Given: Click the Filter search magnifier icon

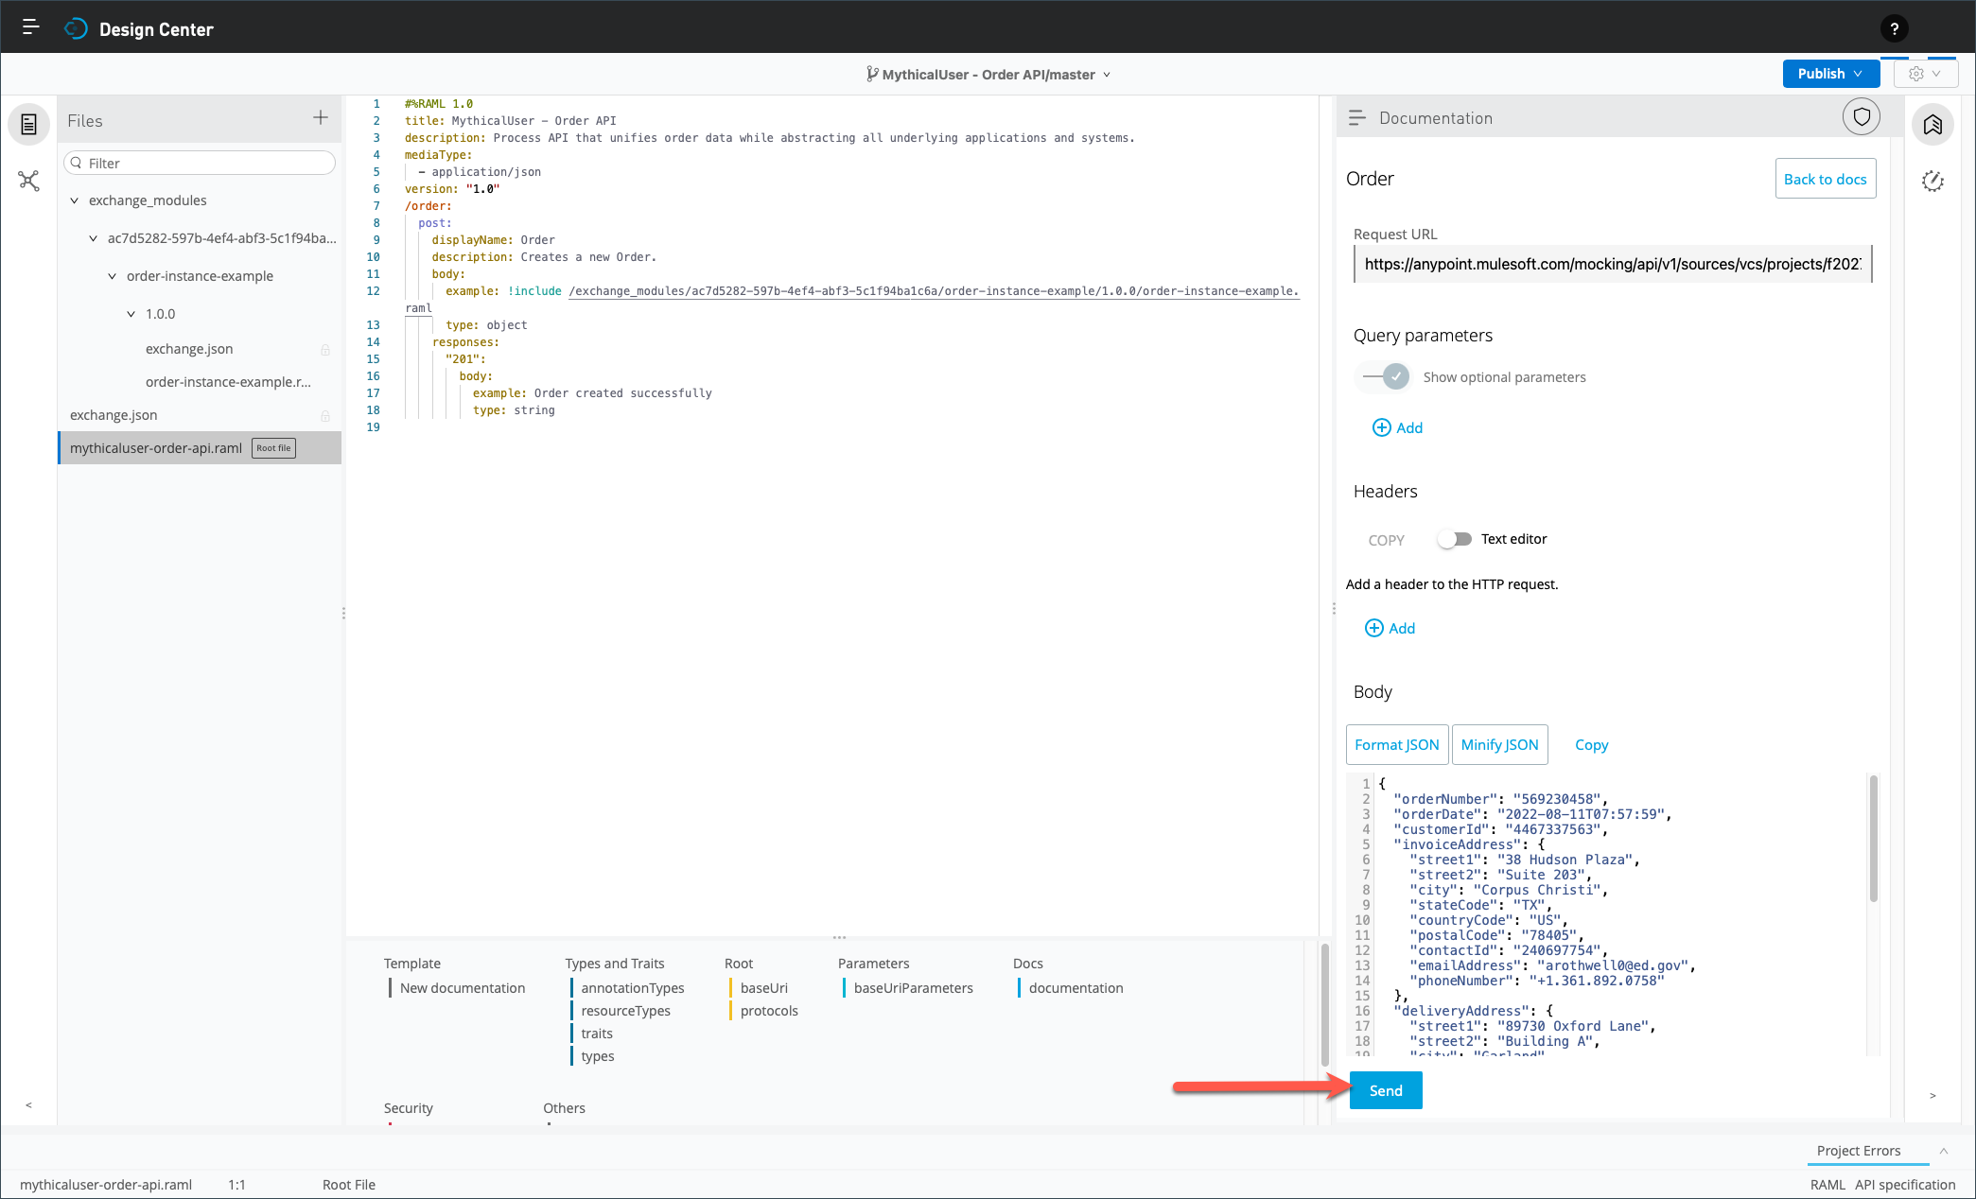Looking at the screenshot, I should pyautogui.click(x=77, y=163).
